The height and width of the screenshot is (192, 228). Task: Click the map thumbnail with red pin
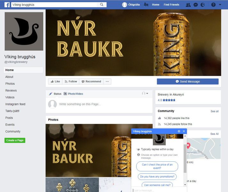204,148
